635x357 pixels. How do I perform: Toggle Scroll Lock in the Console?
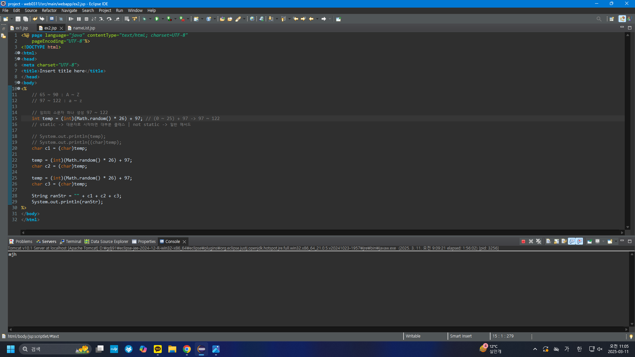click(556, 242)
